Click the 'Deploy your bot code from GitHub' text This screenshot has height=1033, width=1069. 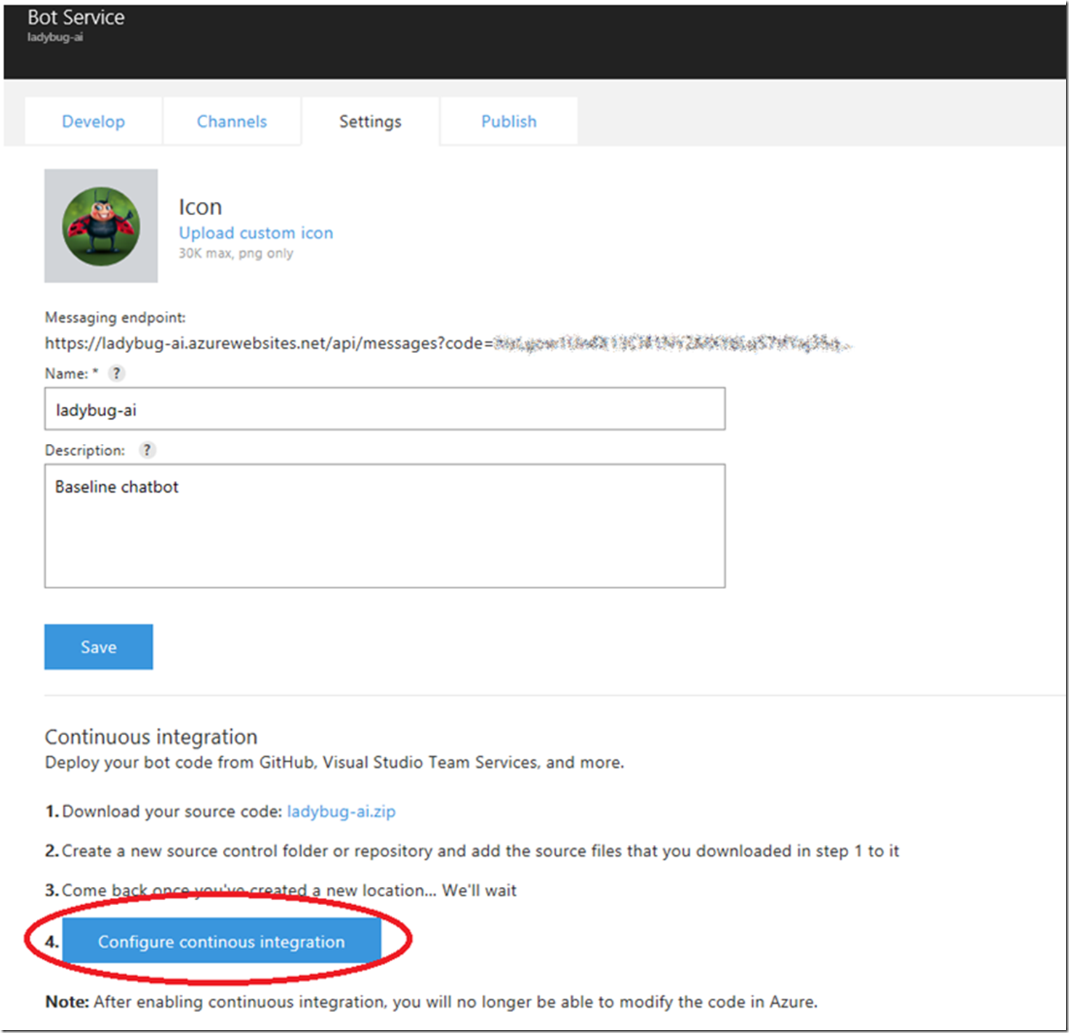pyautogui.click(x=334, y=763)
